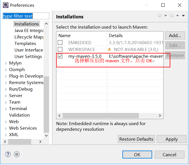
Task: Click the Remove button
Action: 175,55
